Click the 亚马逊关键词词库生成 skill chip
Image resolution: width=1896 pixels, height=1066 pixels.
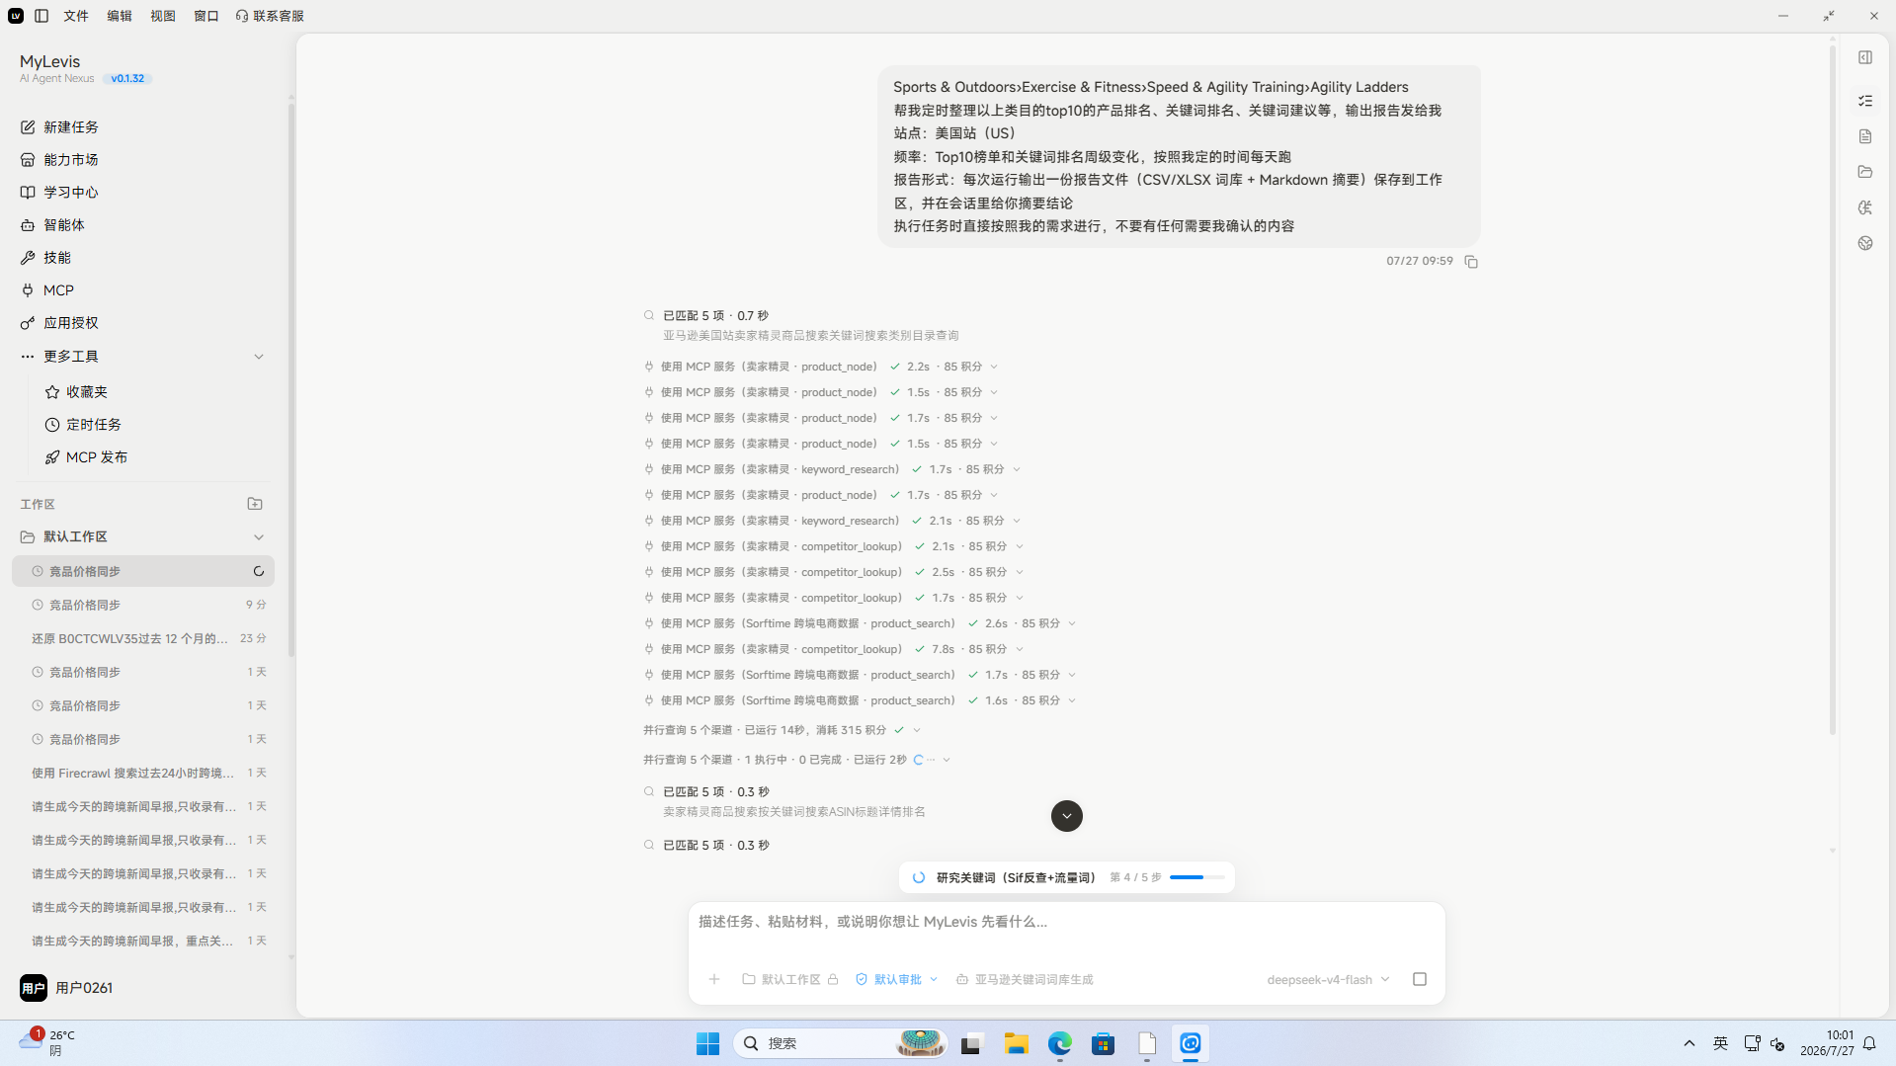pos(1025,979)
